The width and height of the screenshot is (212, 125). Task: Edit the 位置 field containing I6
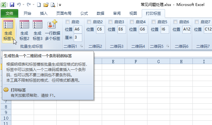[165, 29]
